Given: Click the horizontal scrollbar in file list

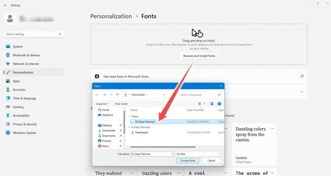Looking at the screenshot, I should click(x=163, y=147).
